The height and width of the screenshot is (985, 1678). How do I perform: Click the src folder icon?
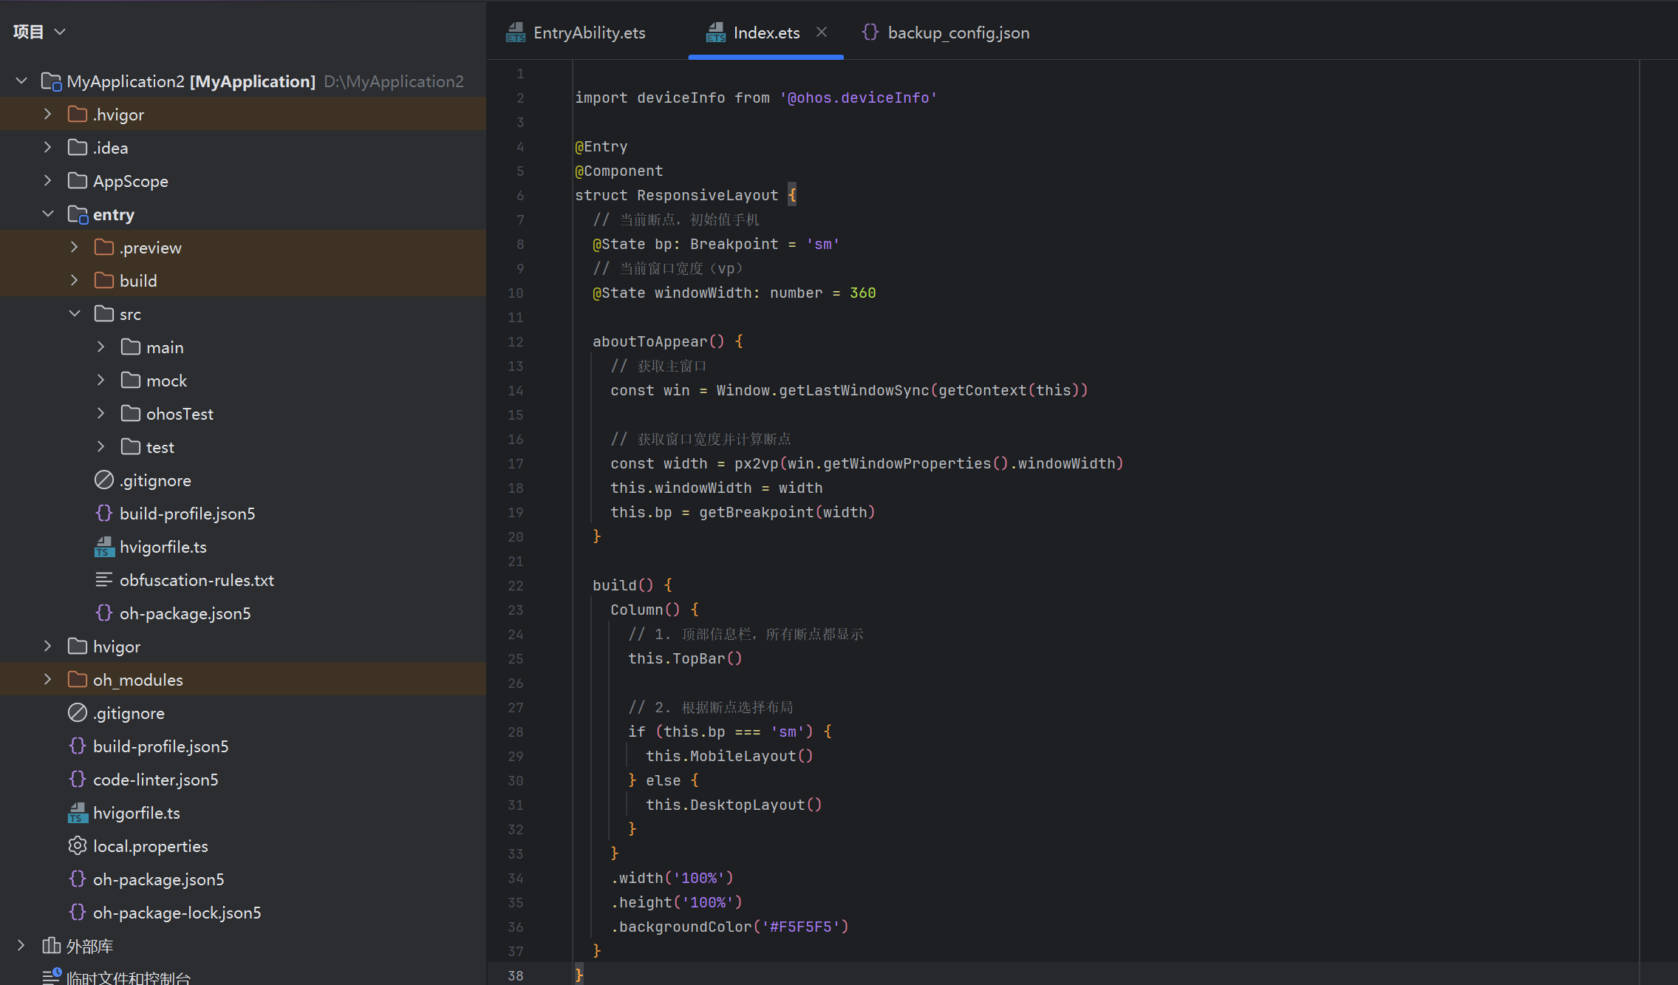pyautogui.click(x=104, y=313)
